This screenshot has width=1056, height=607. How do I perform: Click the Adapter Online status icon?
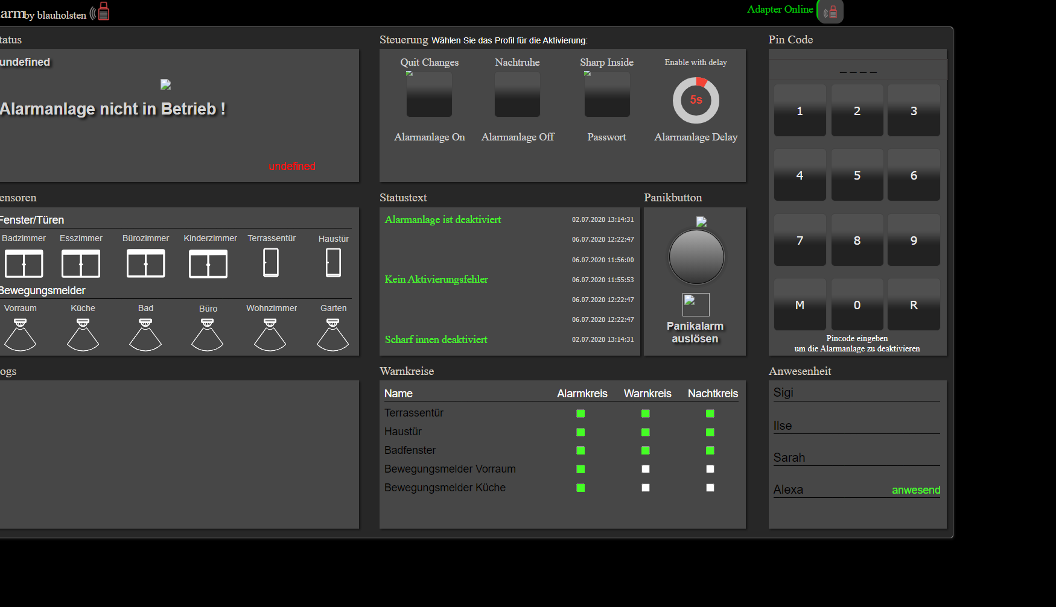[830, 11]
